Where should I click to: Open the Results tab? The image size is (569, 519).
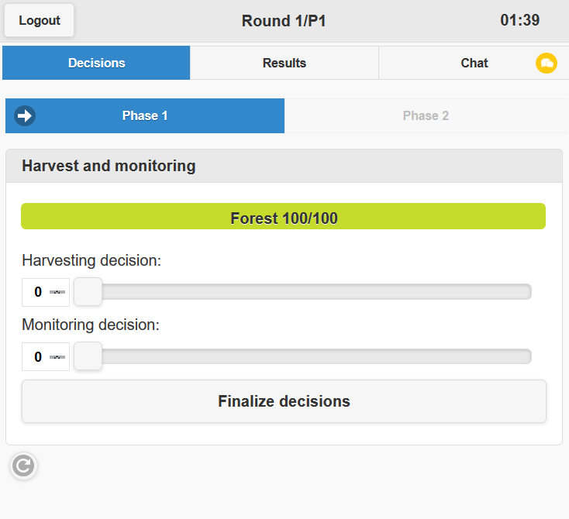point(284,64)
